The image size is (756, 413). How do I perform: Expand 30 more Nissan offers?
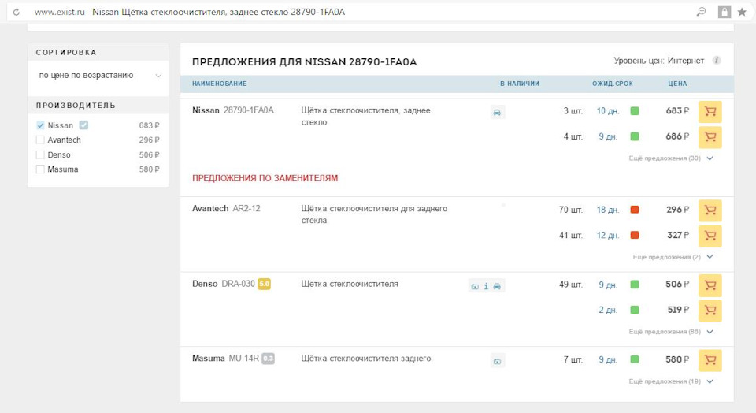pos(671,158)
